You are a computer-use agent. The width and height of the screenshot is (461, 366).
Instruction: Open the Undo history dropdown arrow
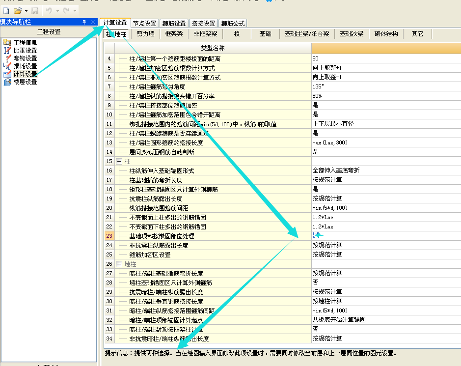click(x=57, y=11)
